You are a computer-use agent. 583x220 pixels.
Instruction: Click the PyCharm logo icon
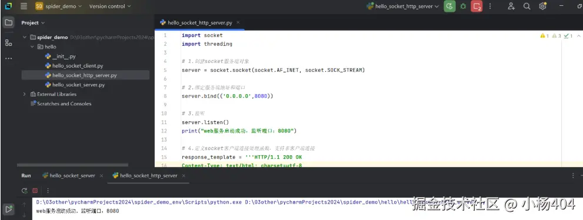[8, 6]
